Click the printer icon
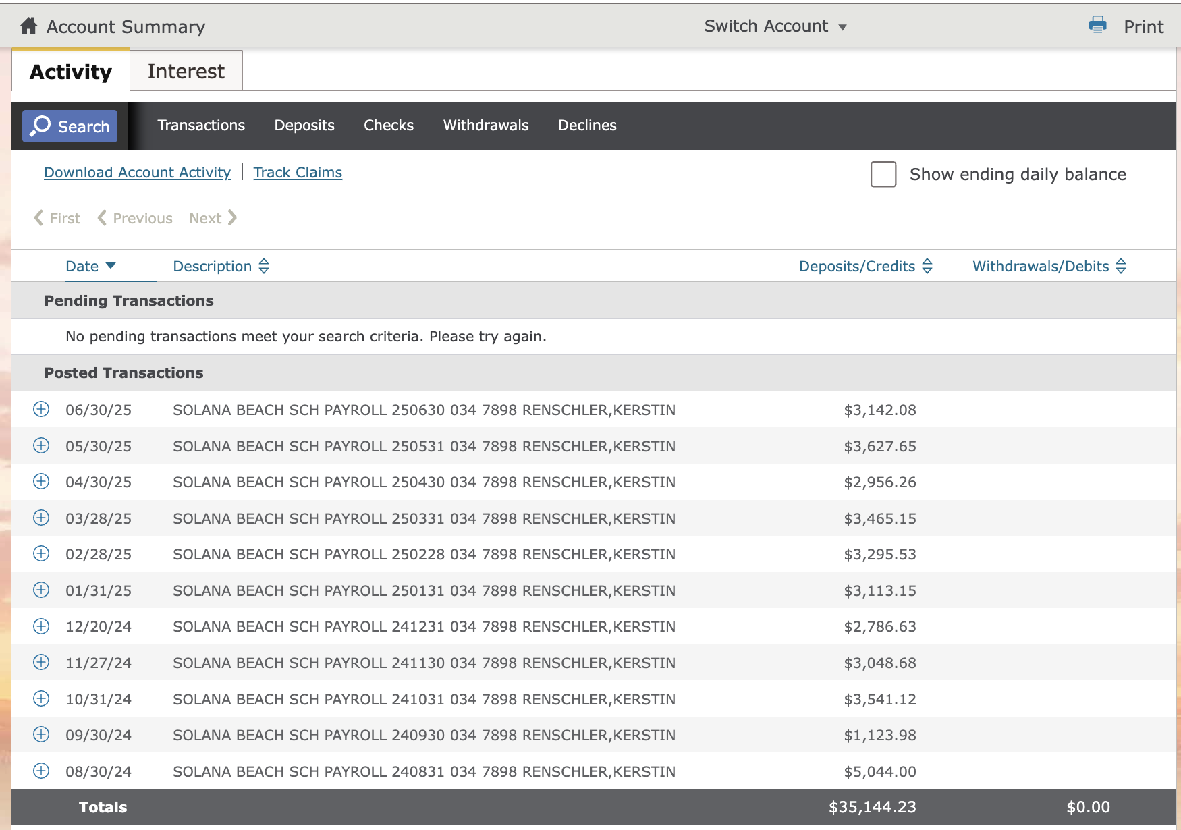Image resolution: width=1181 pixels, height=830 pixels. coord(1097,26)
